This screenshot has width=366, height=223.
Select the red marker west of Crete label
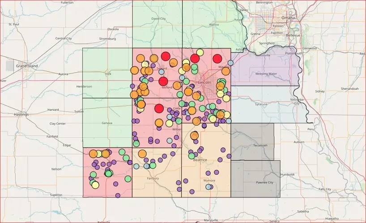159,108
